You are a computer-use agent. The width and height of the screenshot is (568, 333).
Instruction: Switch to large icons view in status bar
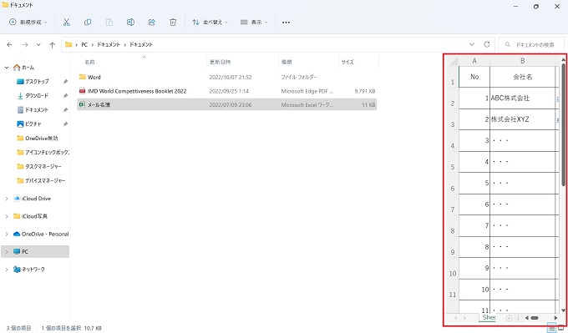560,328
